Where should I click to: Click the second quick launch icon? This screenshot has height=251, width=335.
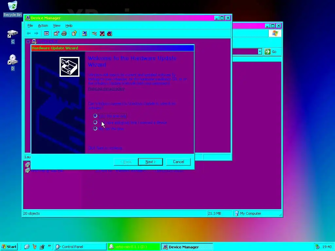34,247
